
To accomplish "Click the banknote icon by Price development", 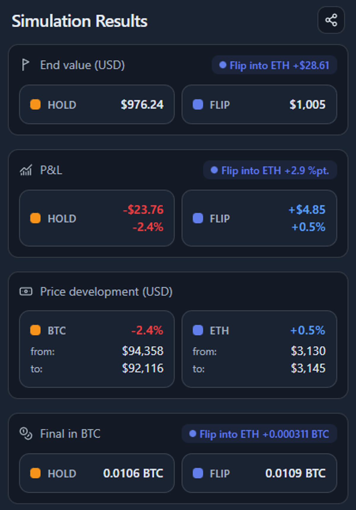I will click(x=26, y=292).
